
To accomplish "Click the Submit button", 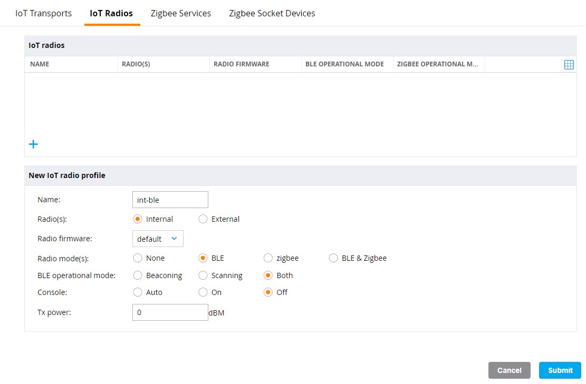I will pos(560,370).
